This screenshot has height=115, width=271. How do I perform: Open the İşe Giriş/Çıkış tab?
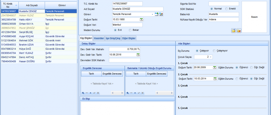113,38
